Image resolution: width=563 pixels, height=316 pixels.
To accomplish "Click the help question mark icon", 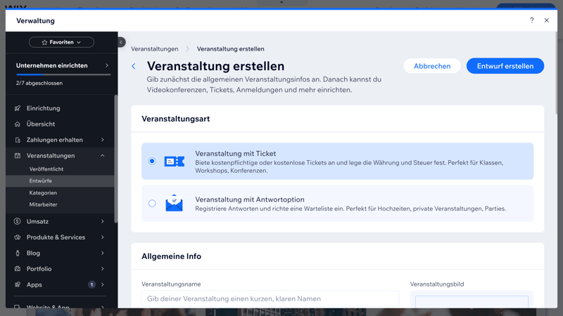I will tap(531, 20).
